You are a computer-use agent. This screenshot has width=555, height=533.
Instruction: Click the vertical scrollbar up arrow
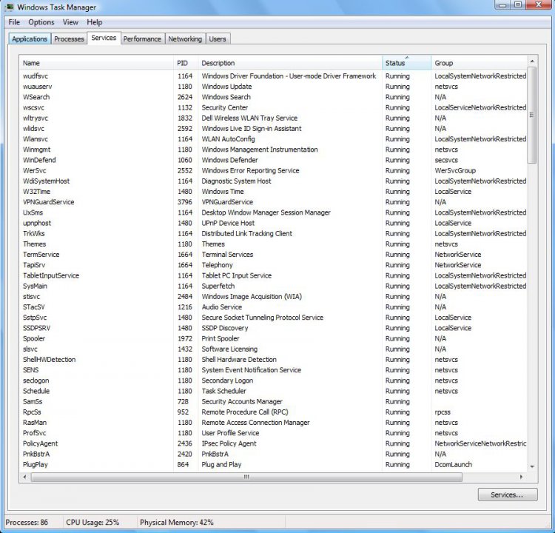point(532,61)
